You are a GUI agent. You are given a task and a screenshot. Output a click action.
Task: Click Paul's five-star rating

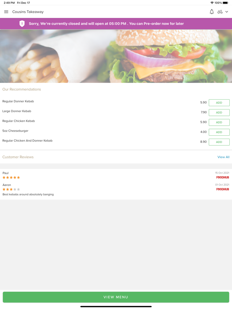pos(11,178)
